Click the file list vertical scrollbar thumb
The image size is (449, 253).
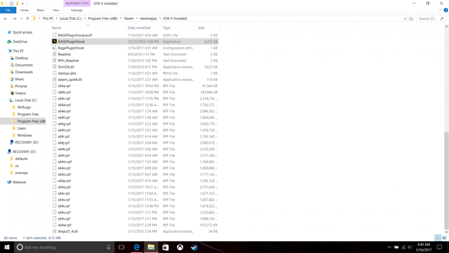tap(446, 181)
